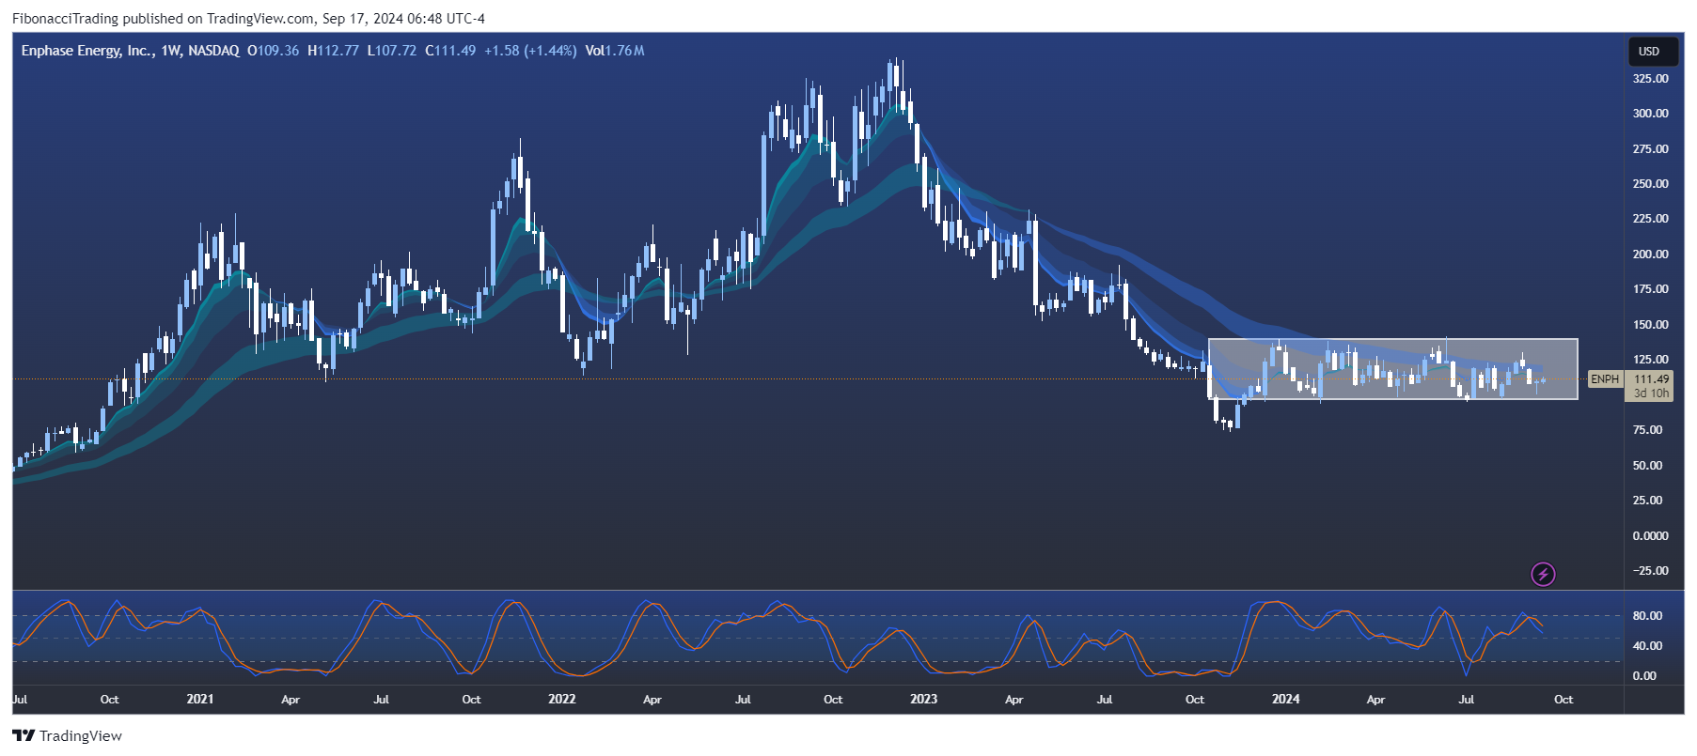The image size is (1697, 756).
Task: Click the FibonacciTrading author name
Action: pyautogui.click(x=65, y=19)
